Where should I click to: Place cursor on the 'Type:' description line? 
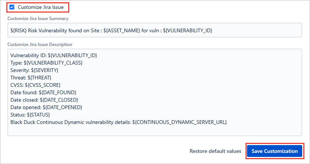[46, 63]
